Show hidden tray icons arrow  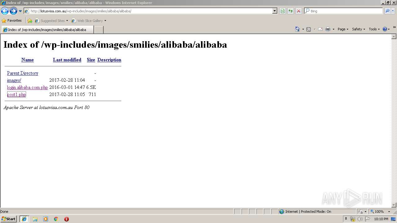[346, 219]
